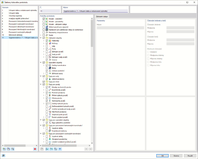Click the Smyková pole prutů icon
Image resolution: width=198 pixels, height=159 pixels.
[50, 115]
